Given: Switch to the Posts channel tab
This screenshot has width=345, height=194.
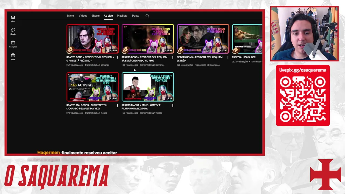Looking at the screenshot, I should pos(136,16).
